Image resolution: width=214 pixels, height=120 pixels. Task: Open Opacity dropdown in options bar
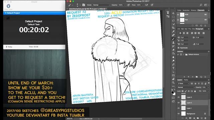pyautogui.click(x=124, y=5)
